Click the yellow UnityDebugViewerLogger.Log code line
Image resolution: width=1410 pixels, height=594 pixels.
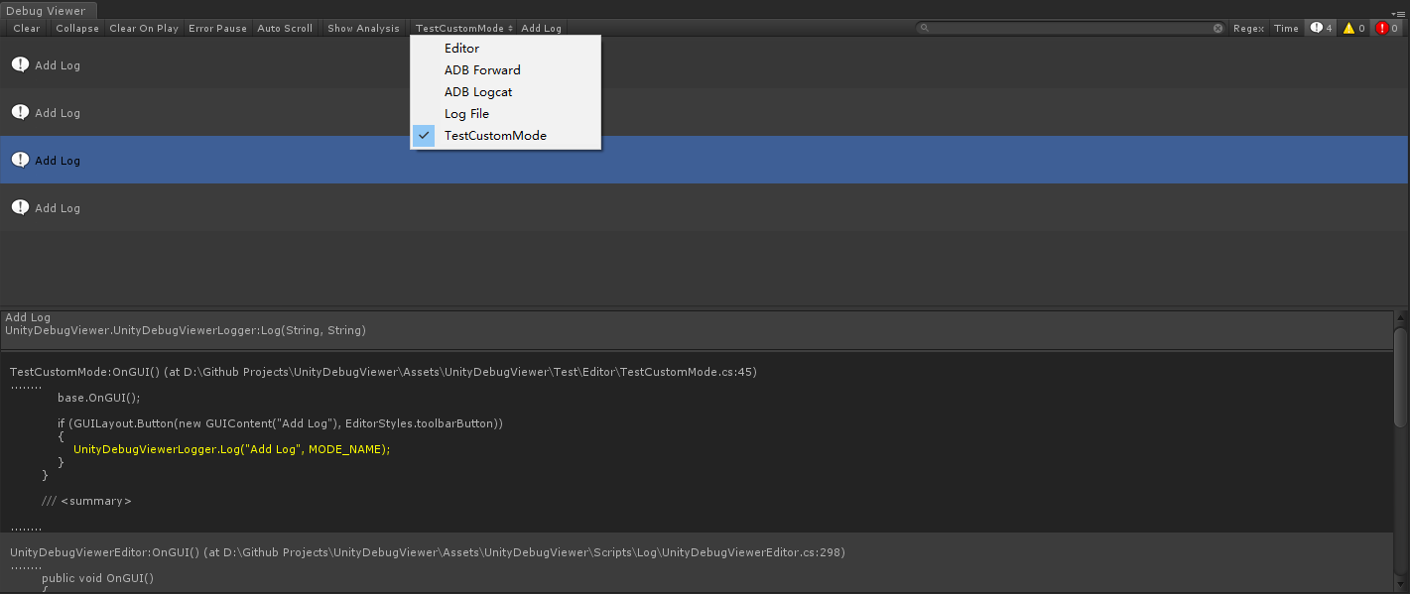pyautogui.click(x=232, y=449)
